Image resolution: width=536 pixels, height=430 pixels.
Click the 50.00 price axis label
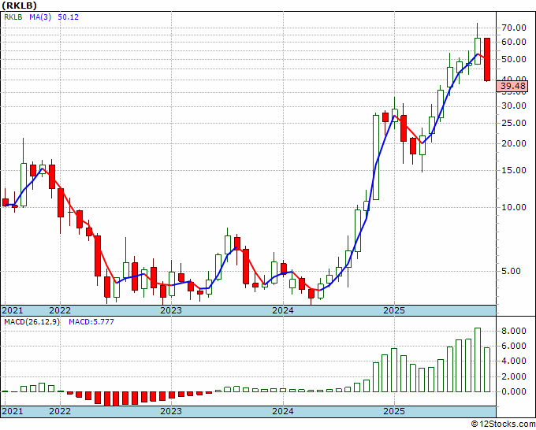click(514, 59)
